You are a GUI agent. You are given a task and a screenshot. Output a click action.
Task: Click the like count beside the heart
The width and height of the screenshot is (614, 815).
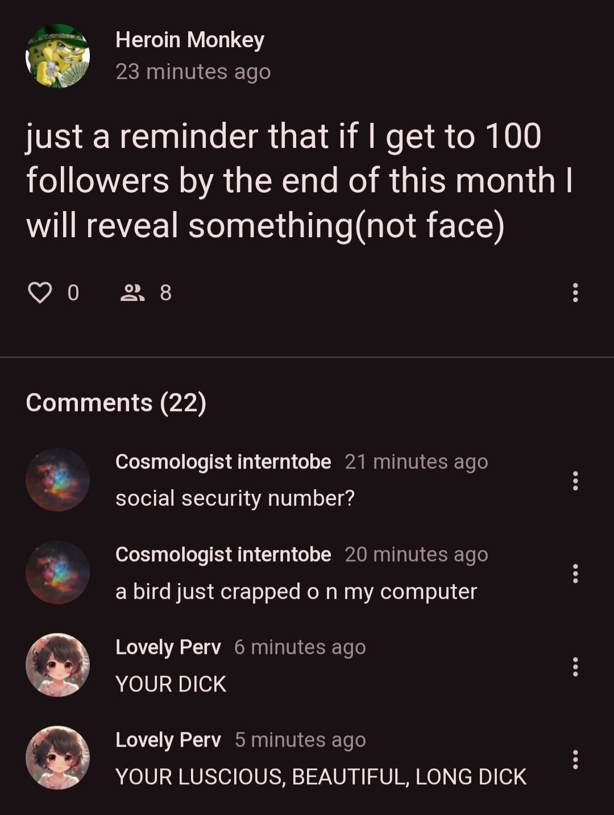(x=73, y=293)
